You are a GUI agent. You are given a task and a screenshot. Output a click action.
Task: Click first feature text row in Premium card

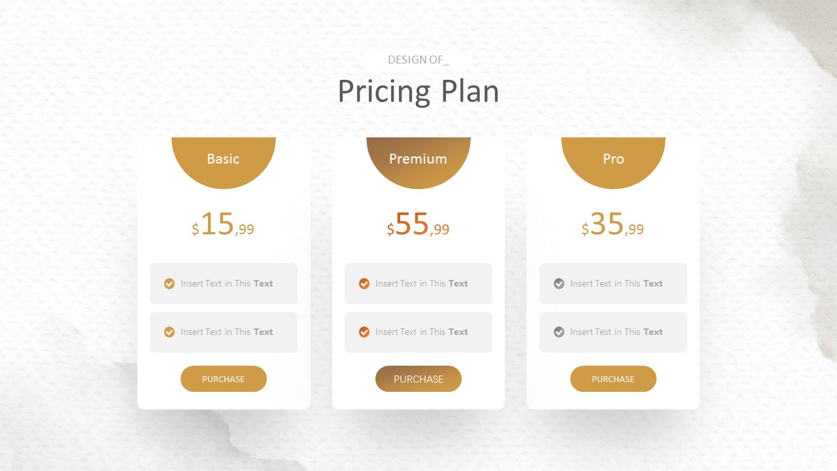[x=422, y=283]
